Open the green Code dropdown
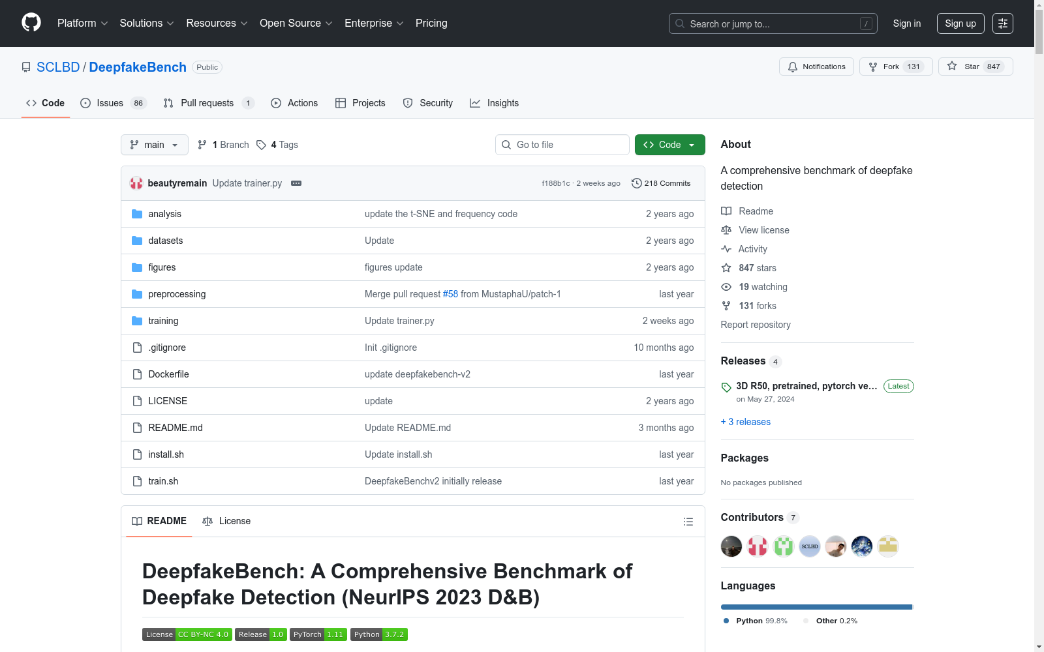The width and height of the screenshot is (1044, 652). click(x=670, y=145)
